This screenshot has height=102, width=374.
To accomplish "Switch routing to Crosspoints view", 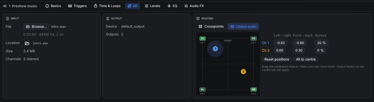I will pos(211,26).
